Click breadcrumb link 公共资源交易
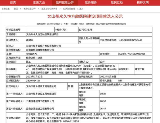 click(69, 9)
